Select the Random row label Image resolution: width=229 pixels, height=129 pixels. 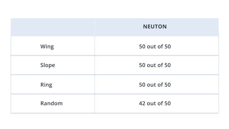(51, 103)
